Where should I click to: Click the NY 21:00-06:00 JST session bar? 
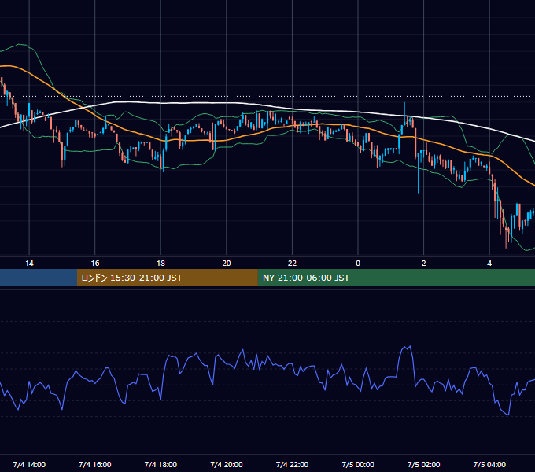(396, 278)
